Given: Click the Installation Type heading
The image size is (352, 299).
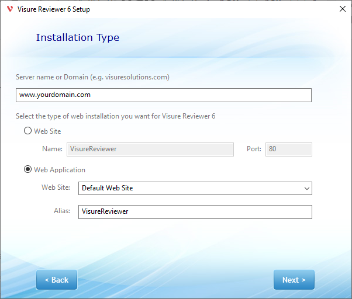Looking at the screenshot, I should (x=78, y=37).
